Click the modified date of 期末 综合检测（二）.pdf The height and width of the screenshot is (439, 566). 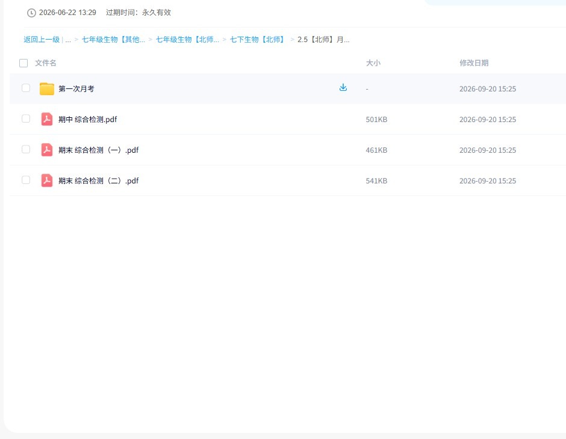[x=488, y=180]
